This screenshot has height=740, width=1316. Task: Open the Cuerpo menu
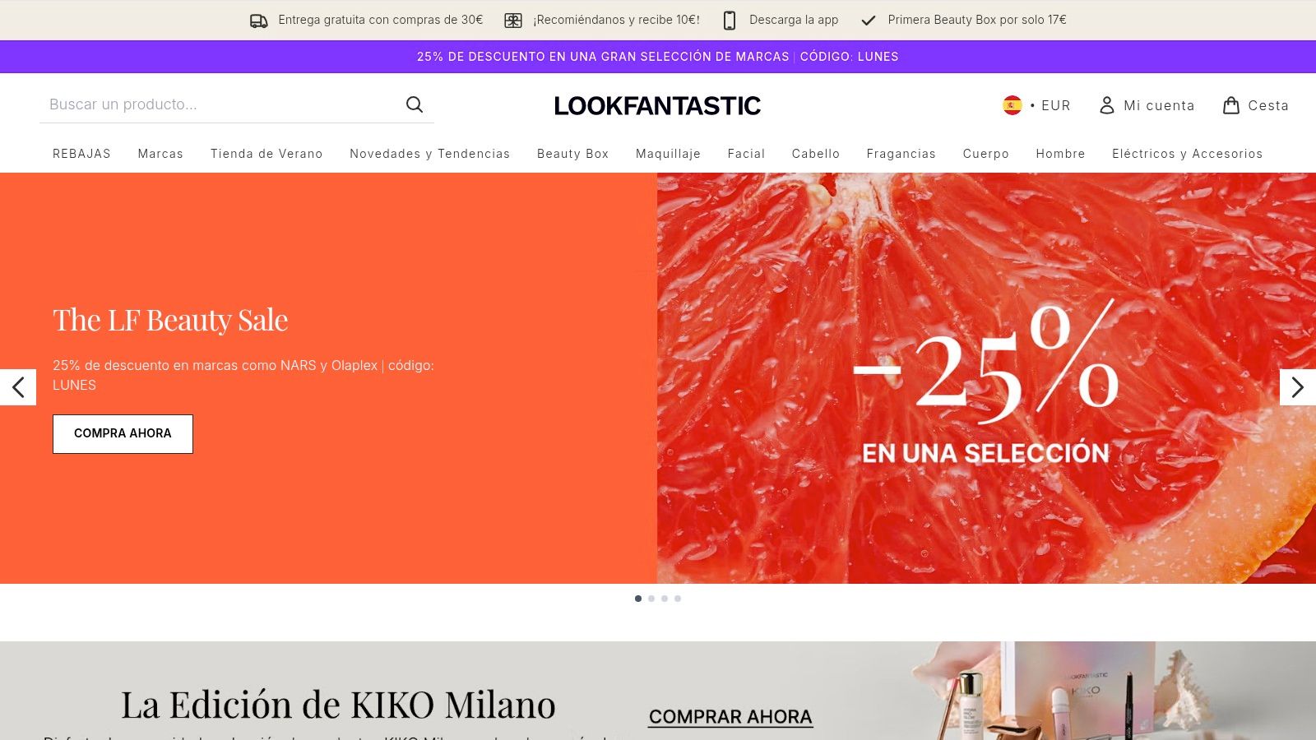(985, 154)
